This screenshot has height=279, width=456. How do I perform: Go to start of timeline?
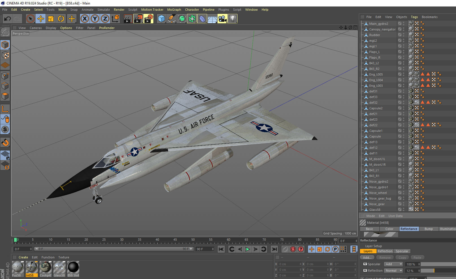[x=221, y=249]
